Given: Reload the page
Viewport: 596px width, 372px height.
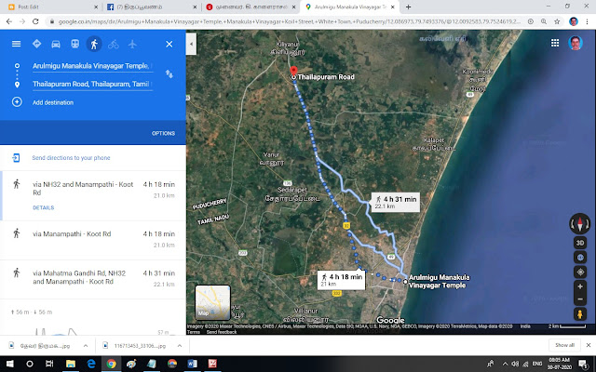Looking at the screenshot, I should point(35,21).
